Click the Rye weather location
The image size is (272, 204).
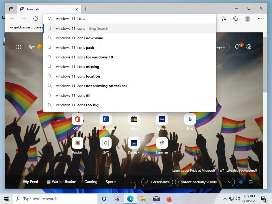[32, 47]
